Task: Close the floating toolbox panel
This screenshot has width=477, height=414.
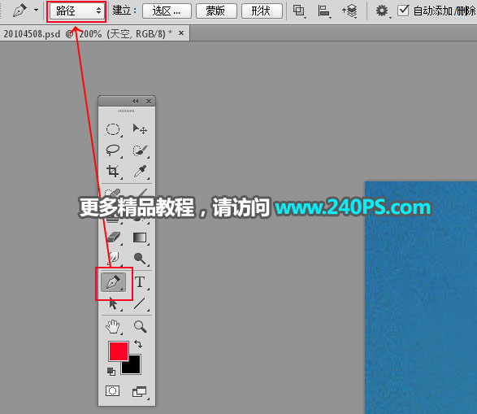Action: [x=149, y=101]
